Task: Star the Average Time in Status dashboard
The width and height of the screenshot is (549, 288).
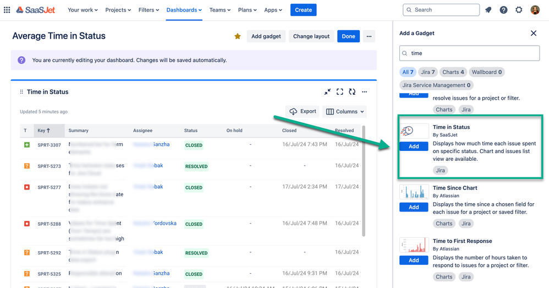Action: click(x=238, y=36)
